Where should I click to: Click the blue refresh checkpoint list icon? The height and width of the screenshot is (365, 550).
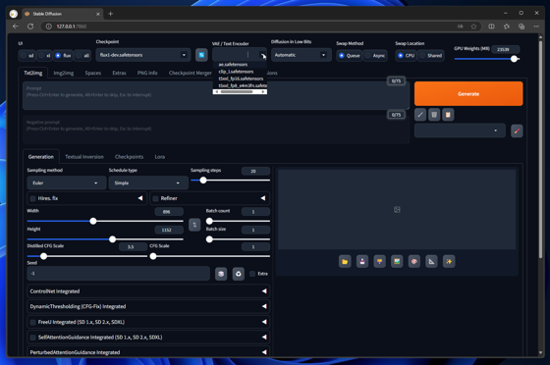(x=201, y=55)
